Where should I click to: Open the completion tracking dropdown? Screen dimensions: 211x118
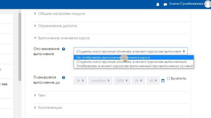[x=131, y=51]
